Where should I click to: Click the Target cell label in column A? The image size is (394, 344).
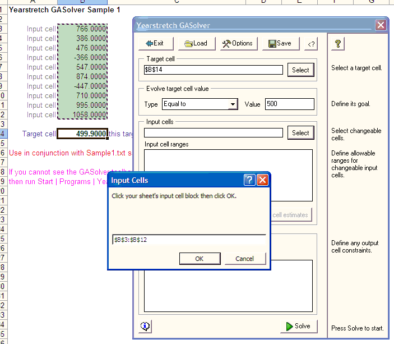[x=39, y=134]
